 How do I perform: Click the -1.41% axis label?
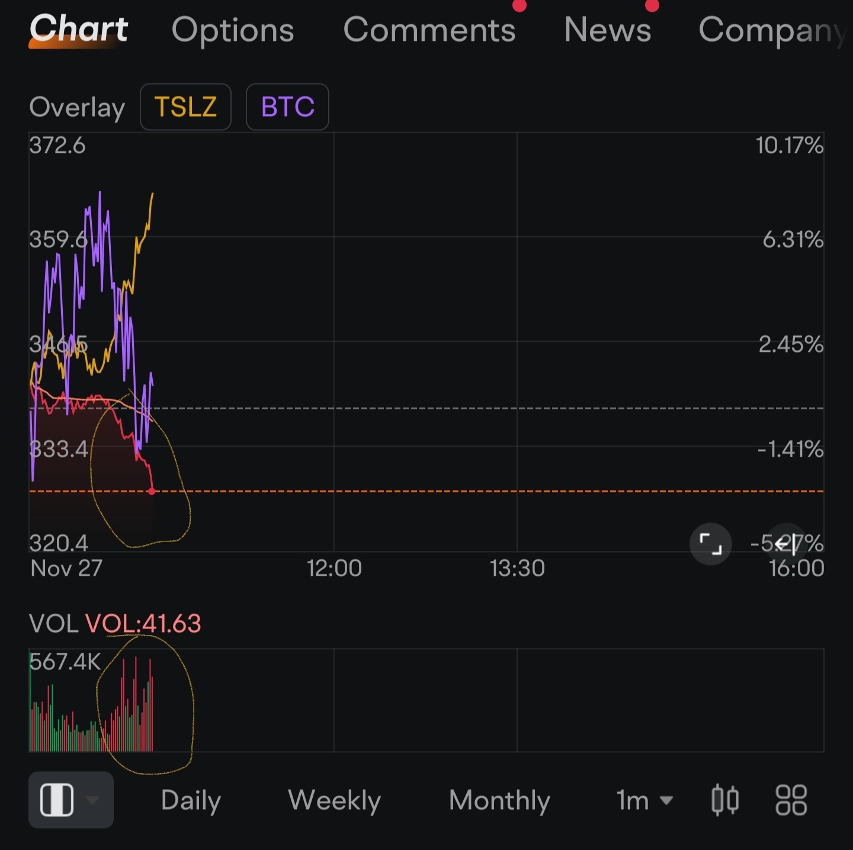click(x=790, y=450)
